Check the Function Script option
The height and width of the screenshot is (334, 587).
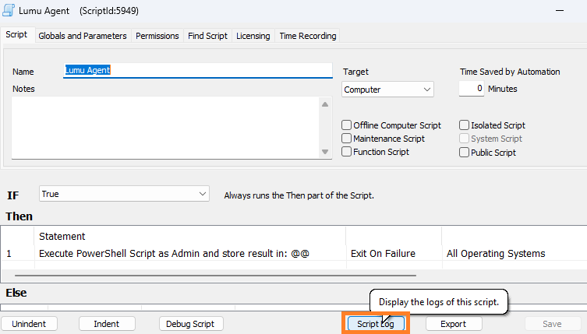coord(347,153)
